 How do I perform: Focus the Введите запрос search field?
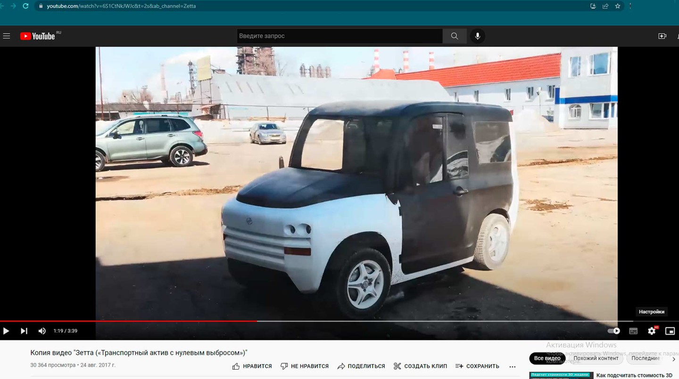coord(339,36)
